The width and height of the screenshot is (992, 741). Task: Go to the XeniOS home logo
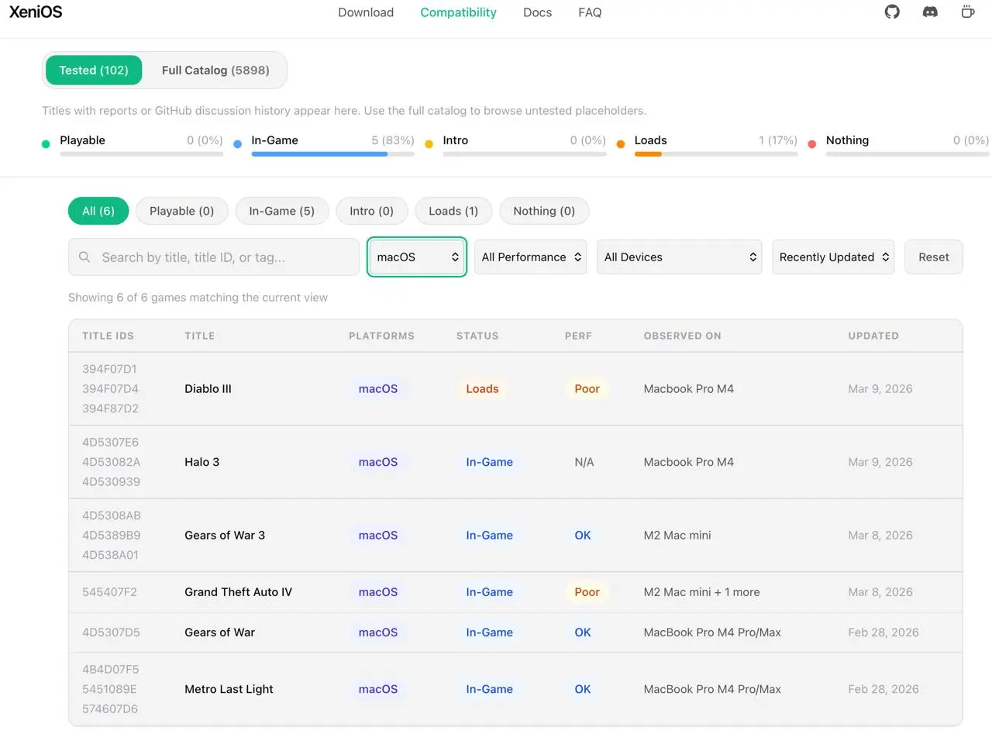coord(36,12)
